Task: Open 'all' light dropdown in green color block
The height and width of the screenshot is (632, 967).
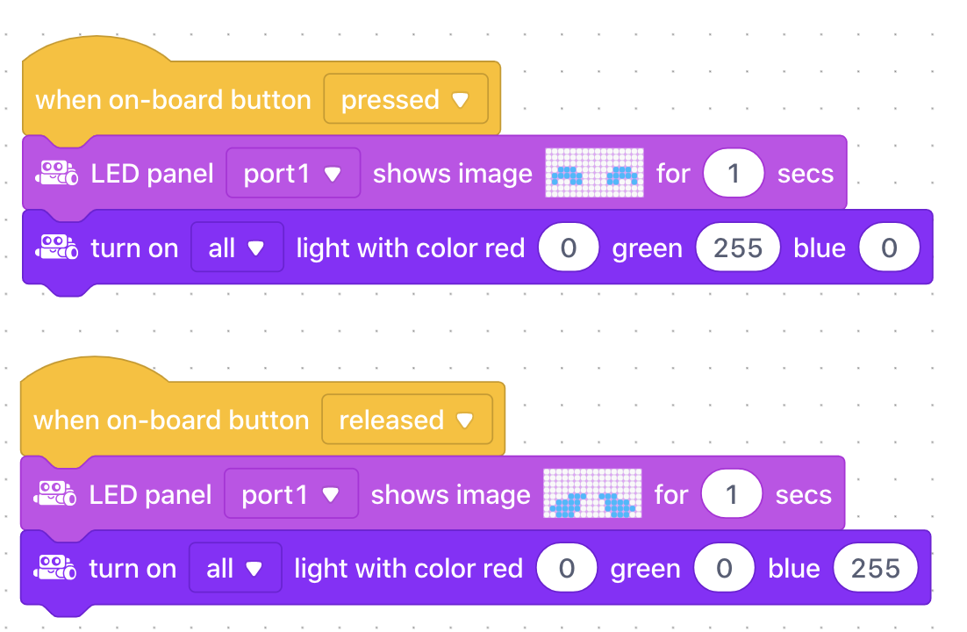Action: point(237,248)
